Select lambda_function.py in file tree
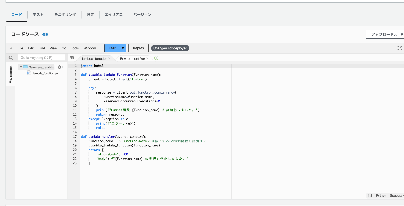The image size is (404, 206). [x=45, y=73]
